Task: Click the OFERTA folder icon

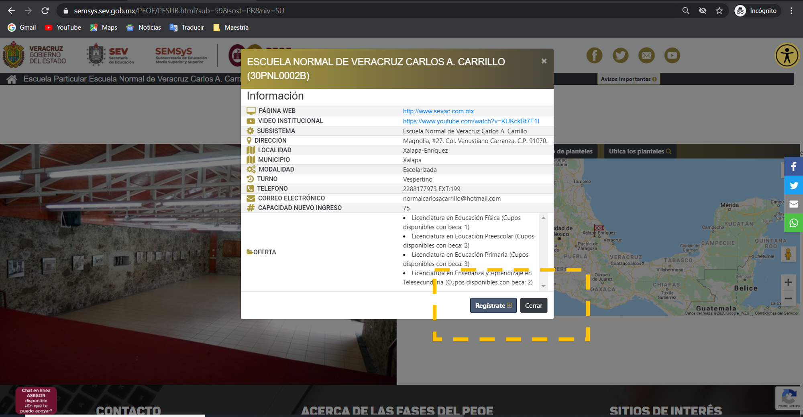Action: (250, 252)
